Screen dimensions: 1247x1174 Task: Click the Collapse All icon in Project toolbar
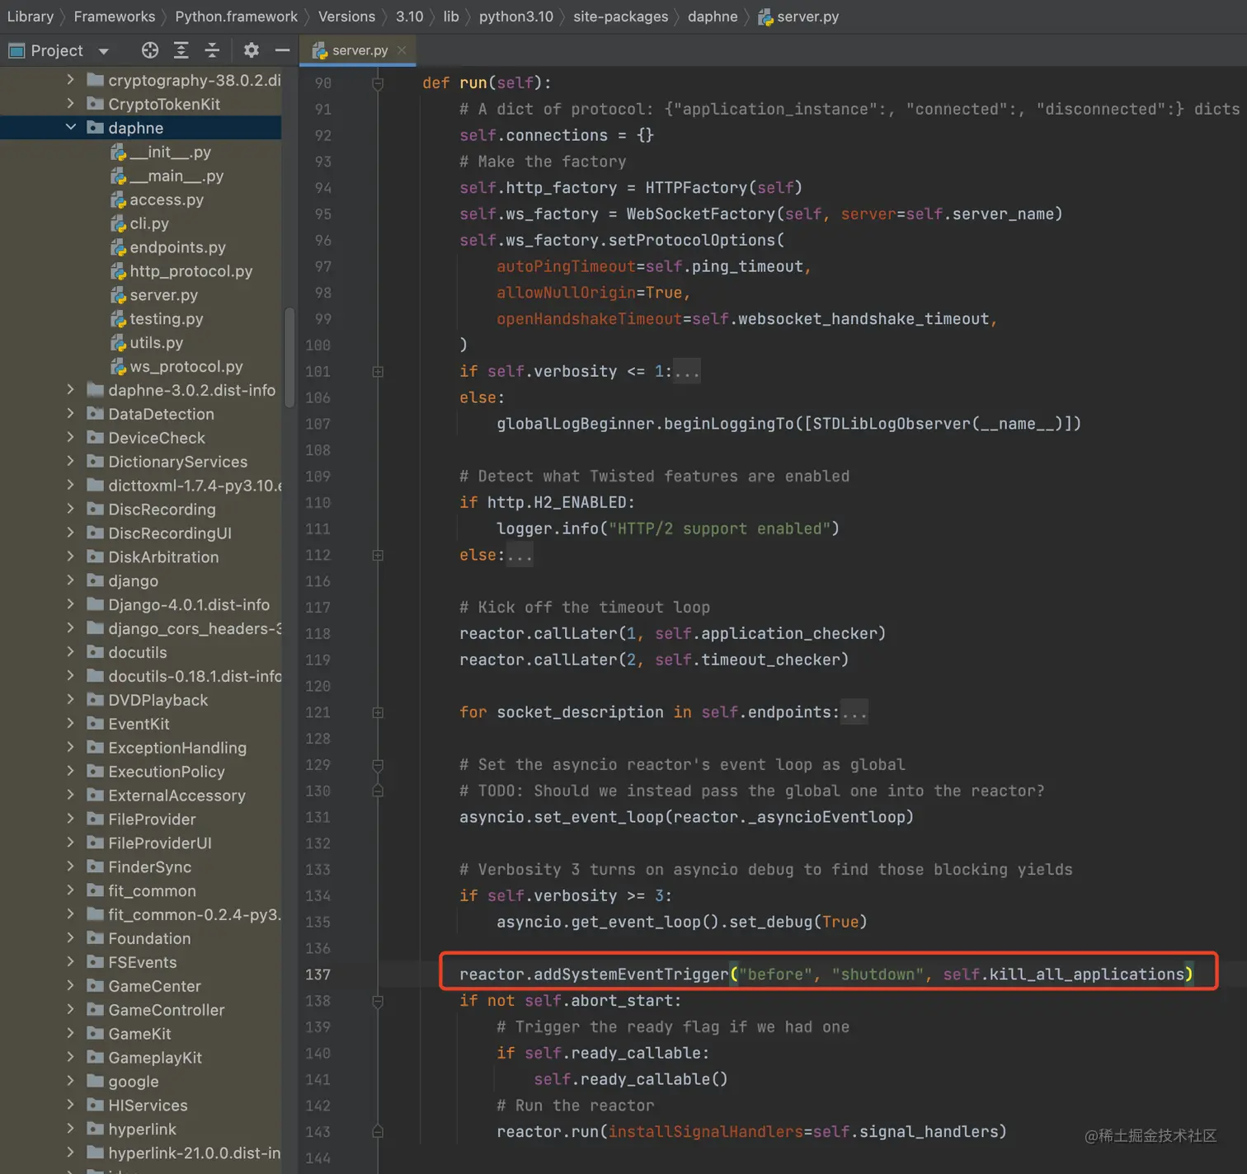point(212,50)
